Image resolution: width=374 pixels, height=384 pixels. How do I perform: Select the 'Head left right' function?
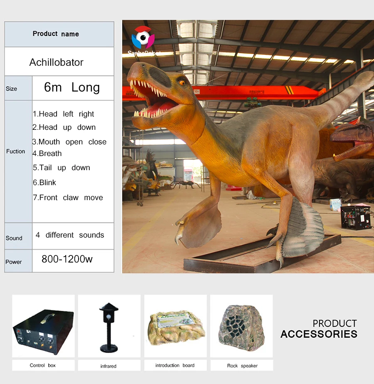(x=64, y=114)
